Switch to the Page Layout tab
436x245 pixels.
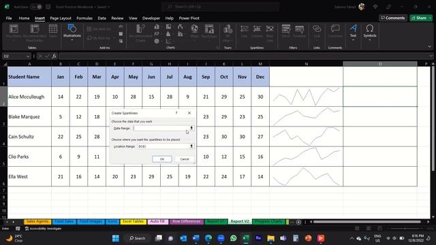coord(61,18)
